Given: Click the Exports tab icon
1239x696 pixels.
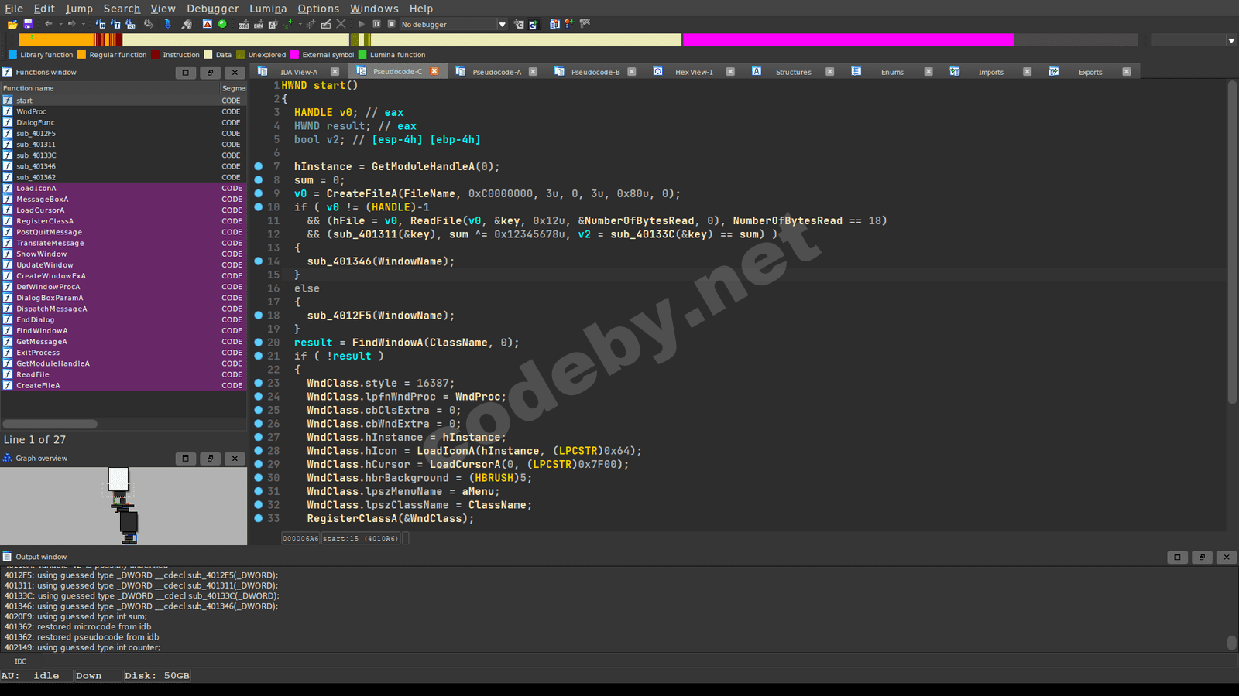Looking at the screenshot, I should (x=1054, y=71).
